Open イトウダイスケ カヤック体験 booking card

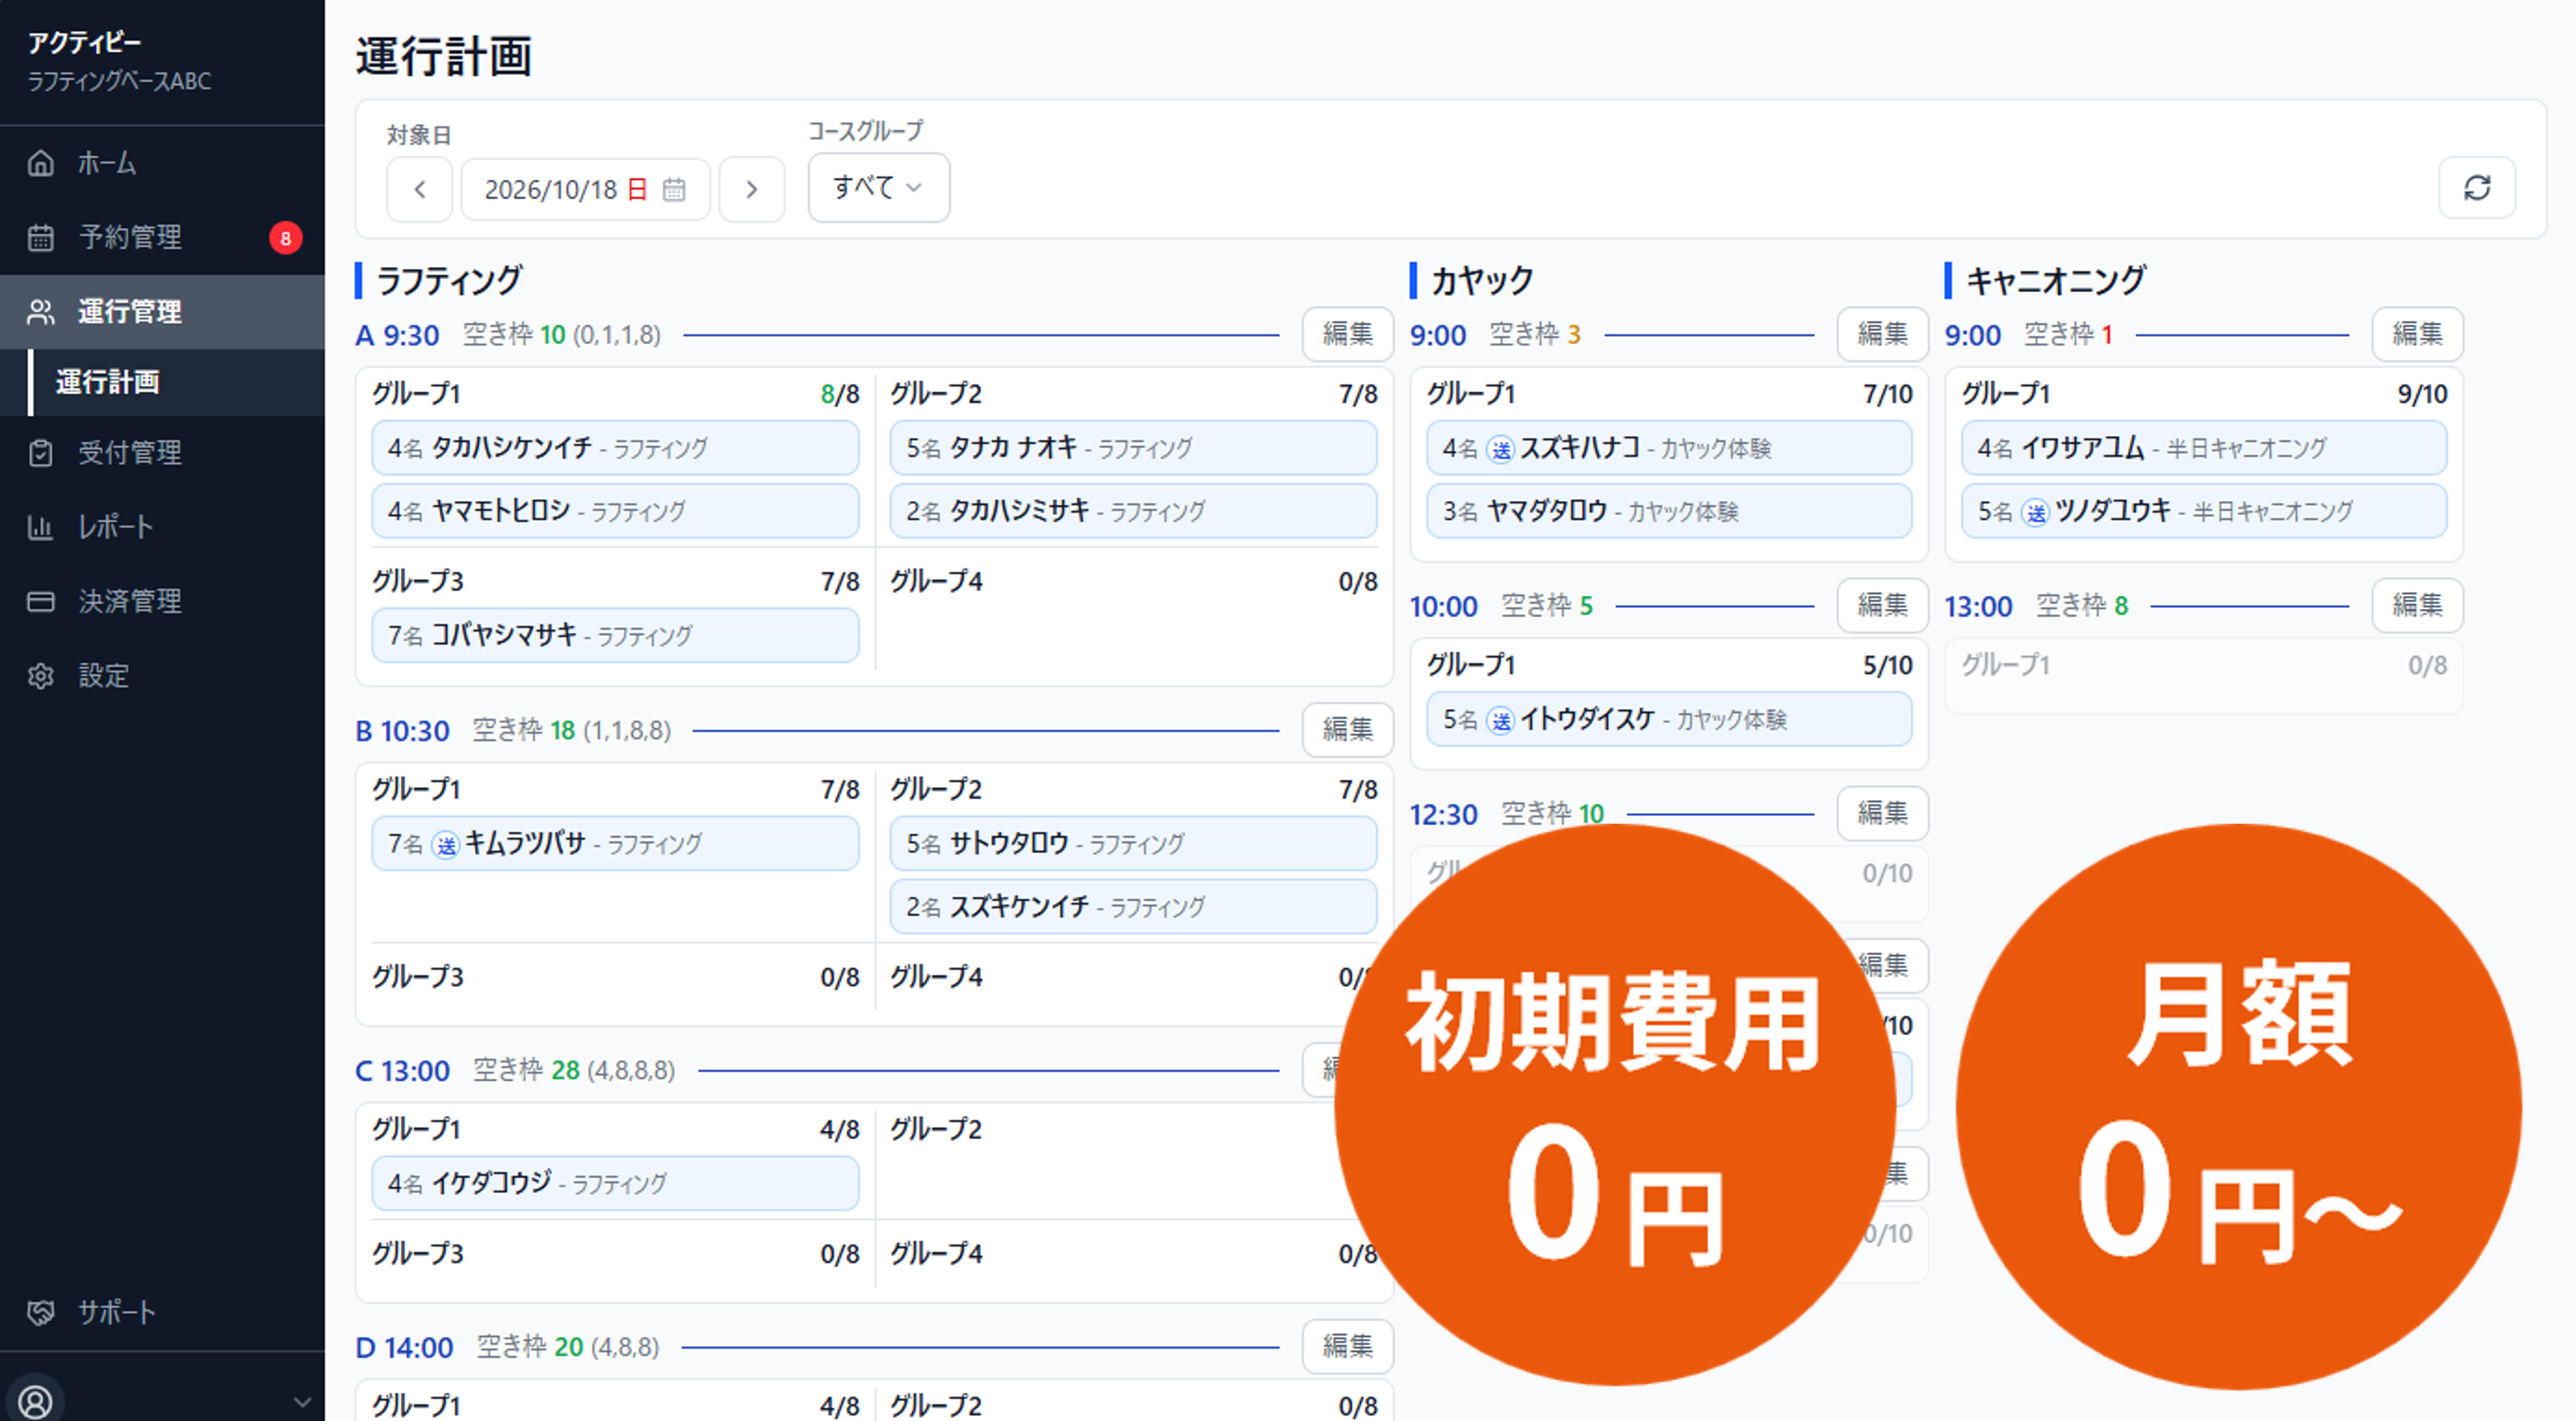coord(1669,719)
